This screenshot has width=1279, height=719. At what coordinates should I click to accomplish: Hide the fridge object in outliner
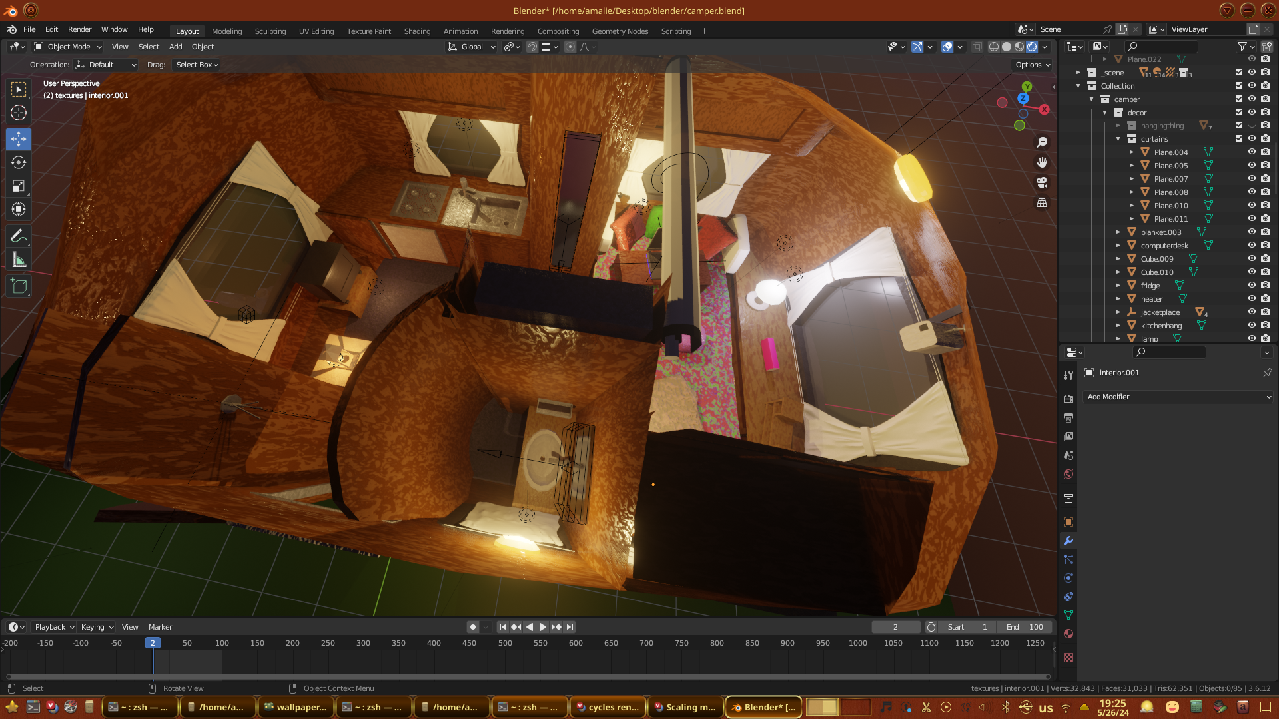point(1252,285)
